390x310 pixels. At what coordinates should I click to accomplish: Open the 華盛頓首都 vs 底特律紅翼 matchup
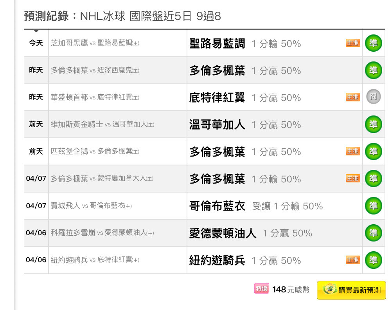[x=95, y=97]
